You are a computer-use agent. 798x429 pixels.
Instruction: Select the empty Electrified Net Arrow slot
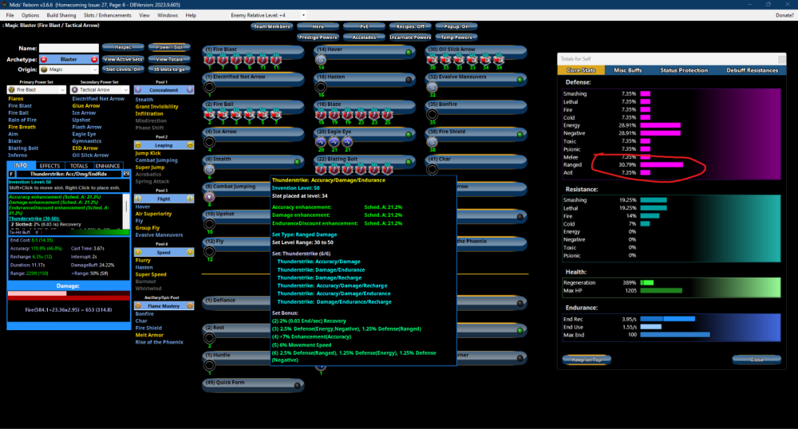pos(209,87)
